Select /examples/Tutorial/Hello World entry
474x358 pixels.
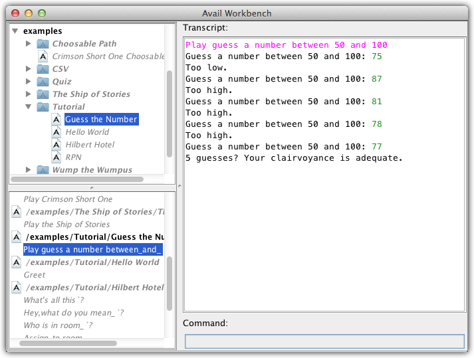click(x=92, y=262)
